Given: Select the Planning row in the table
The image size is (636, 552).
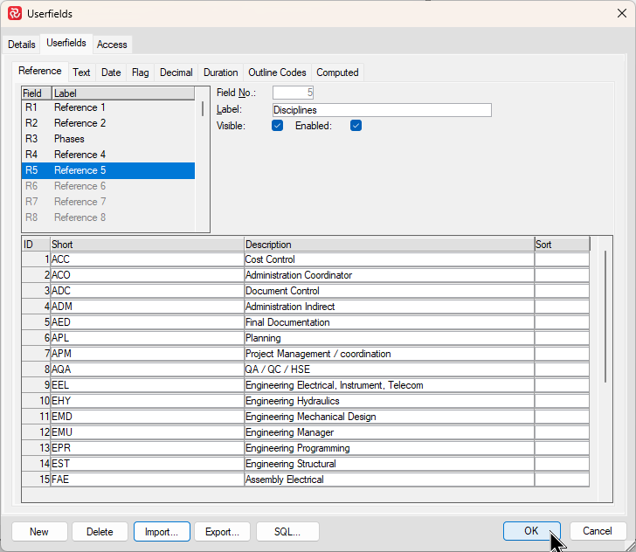Looking at the screenshot, I should click(x=389, y=338).
